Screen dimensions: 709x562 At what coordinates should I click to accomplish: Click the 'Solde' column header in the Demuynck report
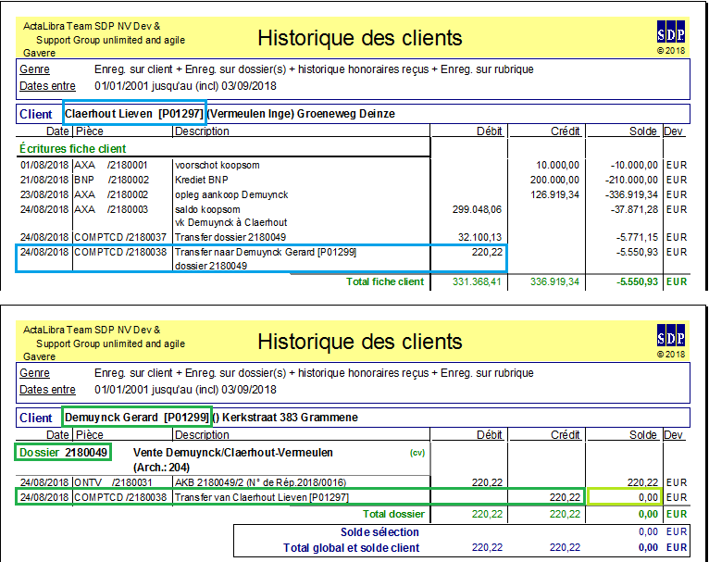pyautogui.click(x=643, y=435)
